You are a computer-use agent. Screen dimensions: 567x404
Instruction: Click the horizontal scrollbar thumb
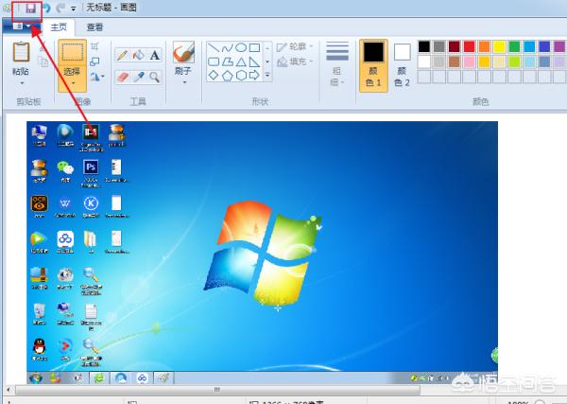click(x=217, y=390)
